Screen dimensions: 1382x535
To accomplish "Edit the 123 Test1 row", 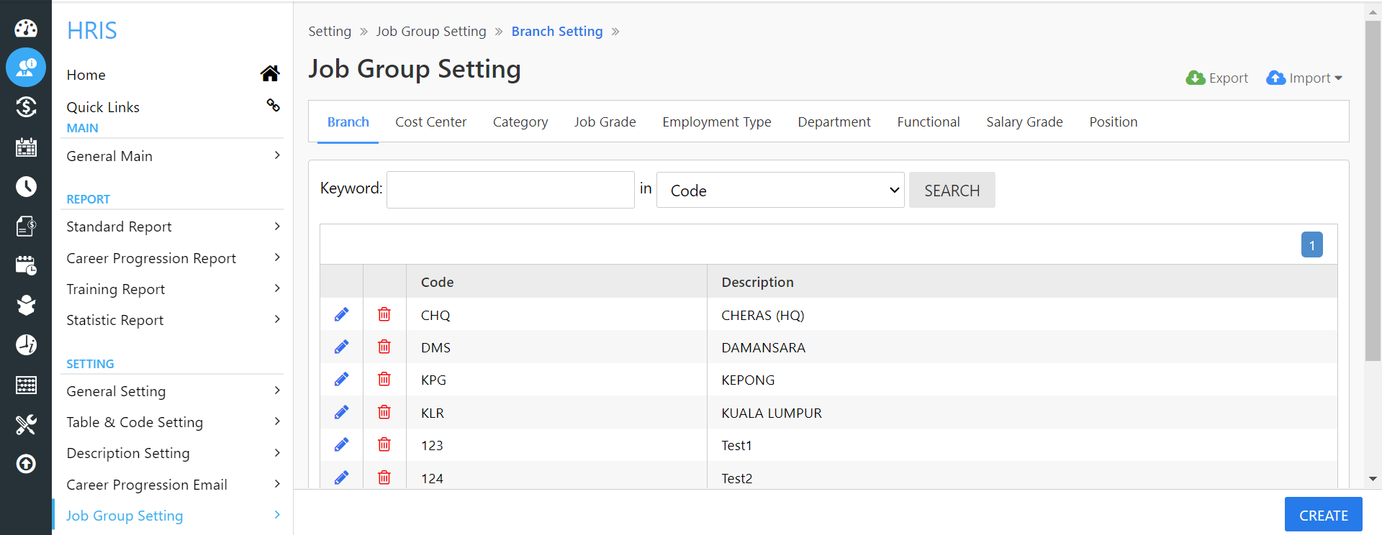I will tap(341, 444).
